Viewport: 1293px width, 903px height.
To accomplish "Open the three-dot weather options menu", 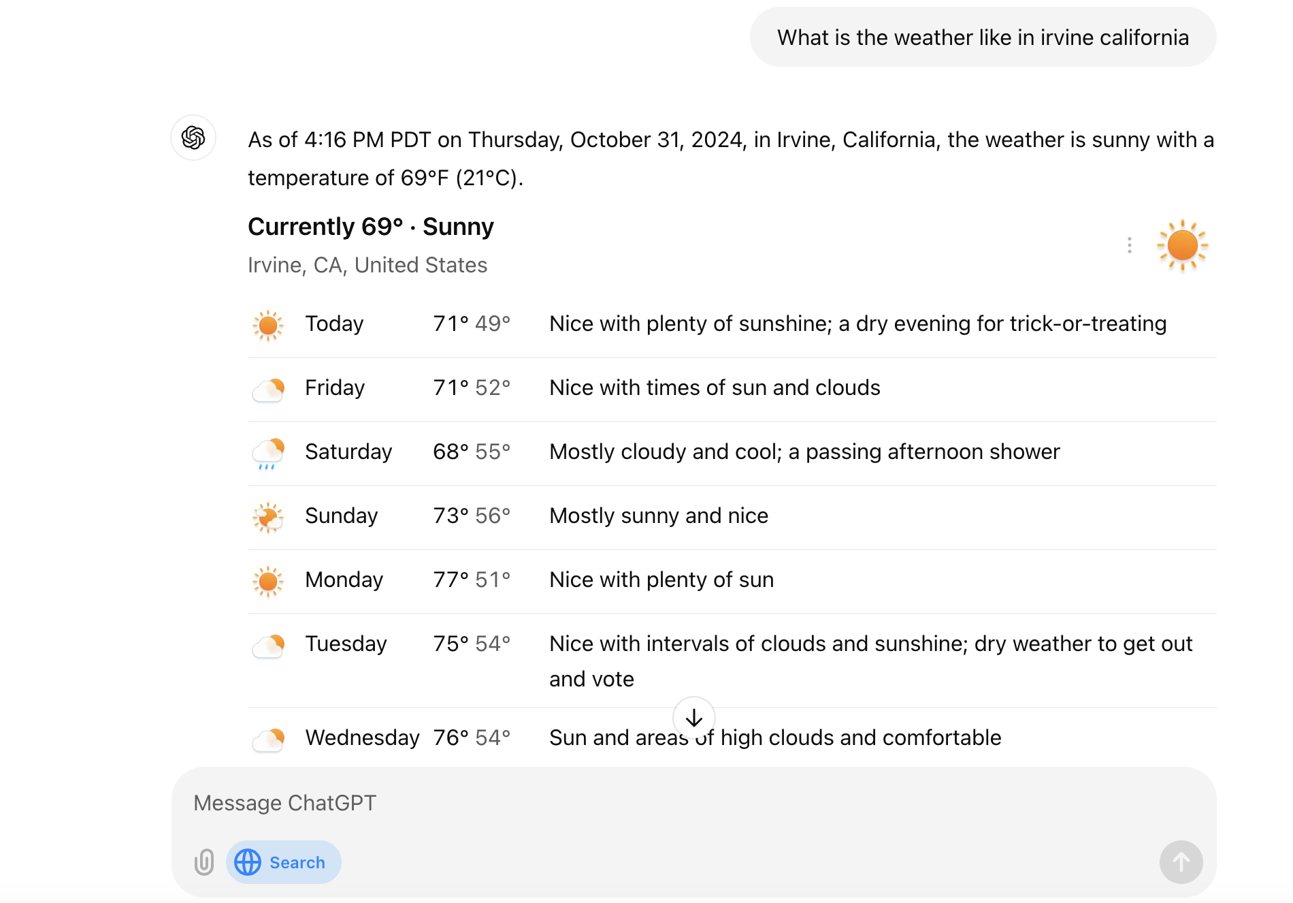I will point(1130,245).
